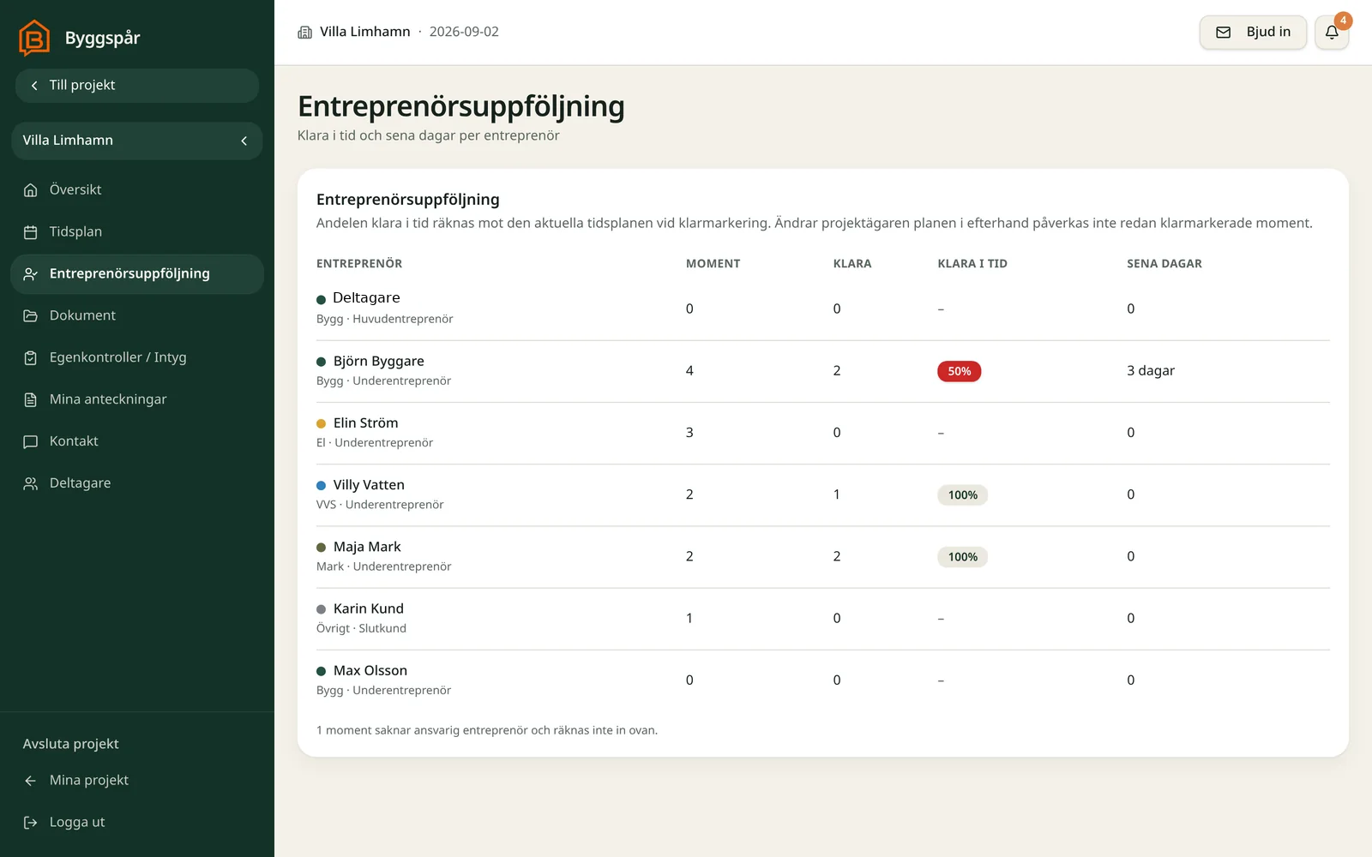Click the KLARA I TID column header
The image size is (1372, 857).
click(972, 264)
